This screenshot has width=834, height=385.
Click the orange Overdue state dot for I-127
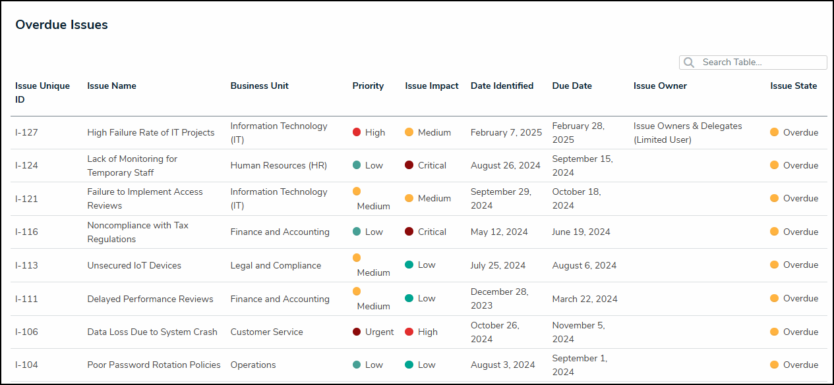click(x=775, y=132)
